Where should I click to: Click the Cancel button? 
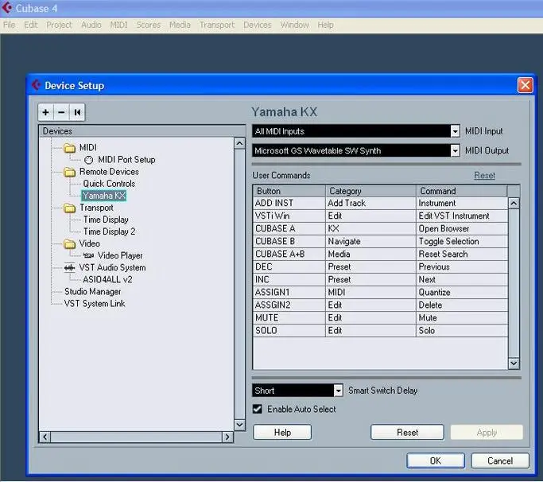[500, 461]
